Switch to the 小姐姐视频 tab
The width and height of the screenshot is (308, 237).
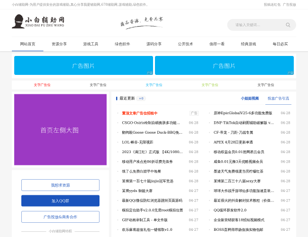pos(250,98)
